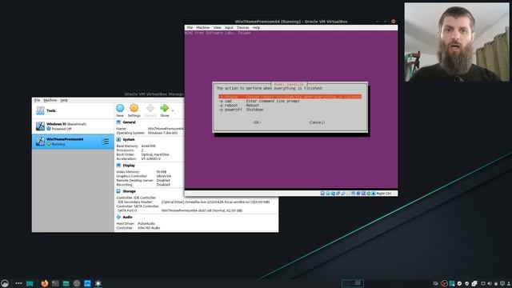Click the teal desktop icon left of Firefox
Viewport: 512px width, 288px height.
point(30,283)
